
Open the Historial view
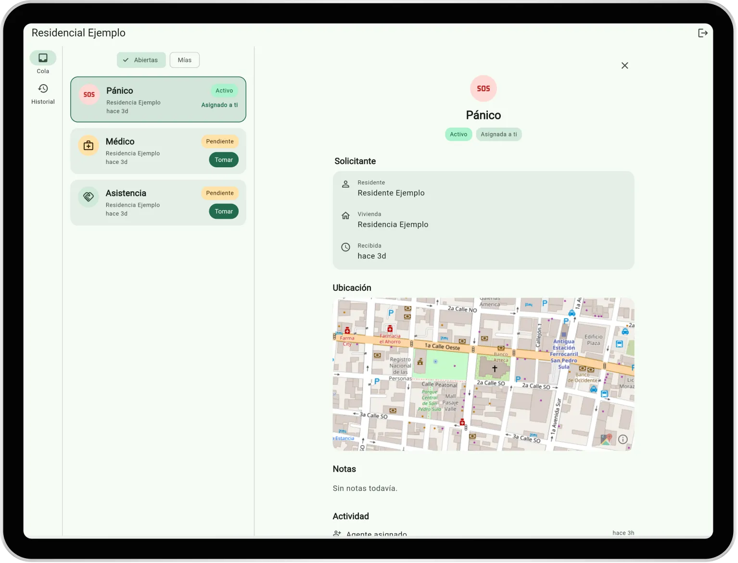point(43,94)
